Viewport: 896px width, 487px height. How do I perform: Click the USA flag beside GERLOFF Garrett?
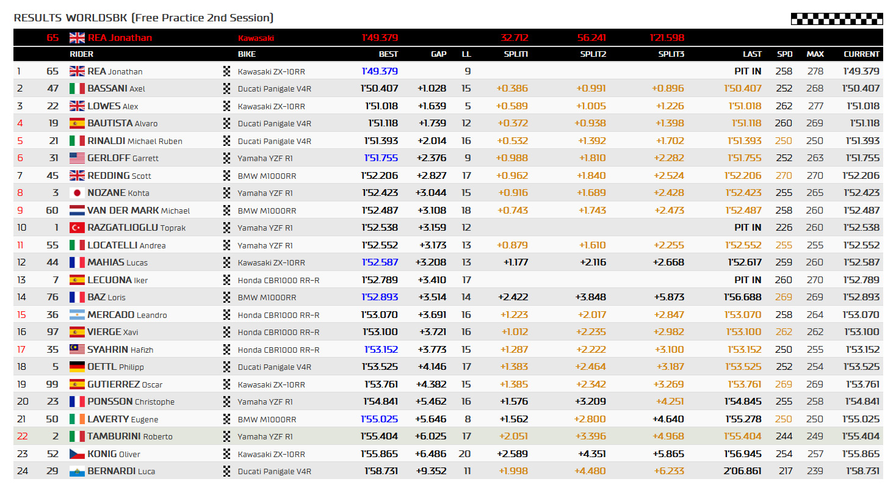(x=77, y=158)
